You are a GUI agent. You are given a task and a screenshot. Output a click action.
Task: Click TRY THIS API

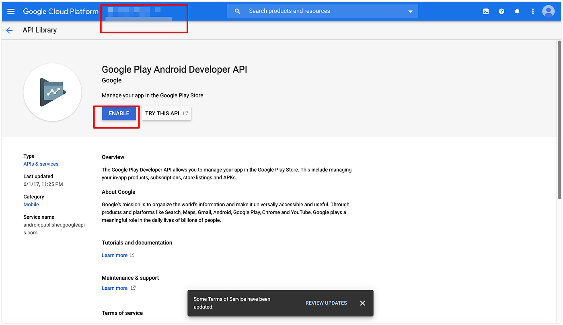[162, 113]
